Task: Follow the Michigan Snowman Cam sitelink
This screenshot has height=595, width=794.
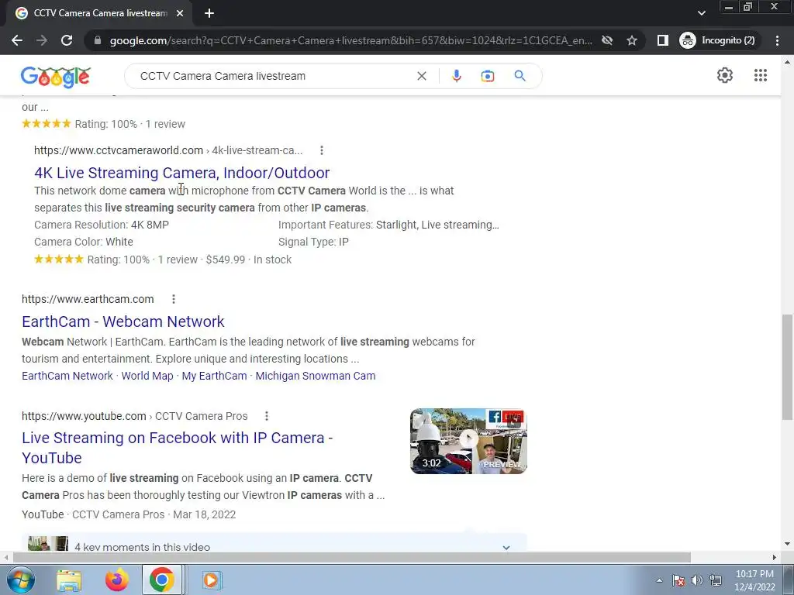Action: (x=316, y=376)
